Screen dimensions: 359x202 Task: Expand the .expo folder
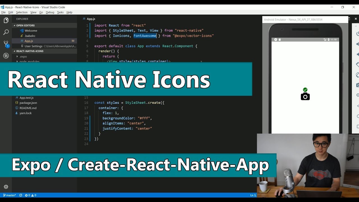pos(23,56)
